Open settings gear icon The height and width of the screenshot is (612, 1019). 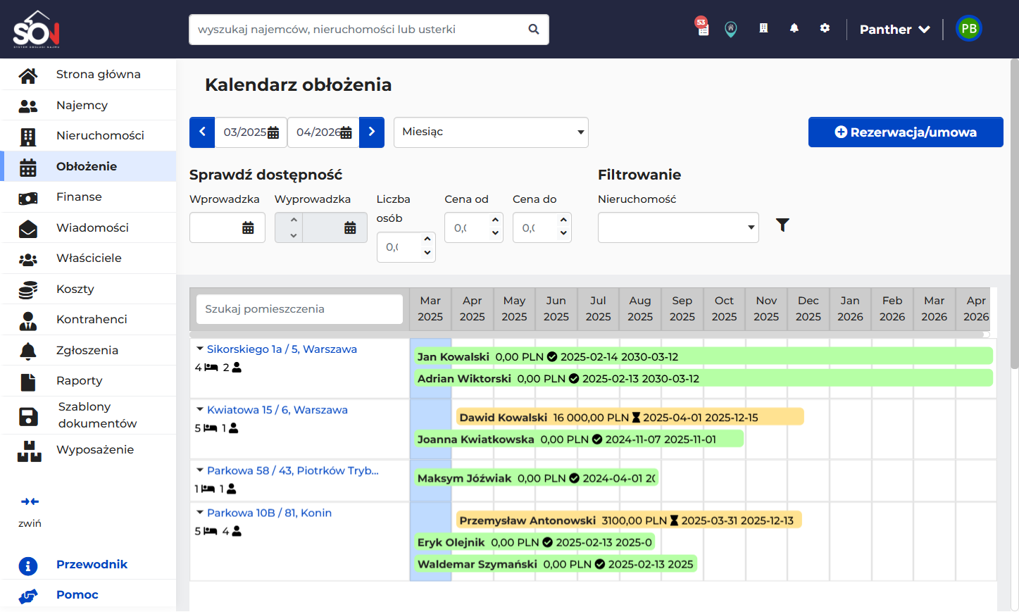pos(825,28)
